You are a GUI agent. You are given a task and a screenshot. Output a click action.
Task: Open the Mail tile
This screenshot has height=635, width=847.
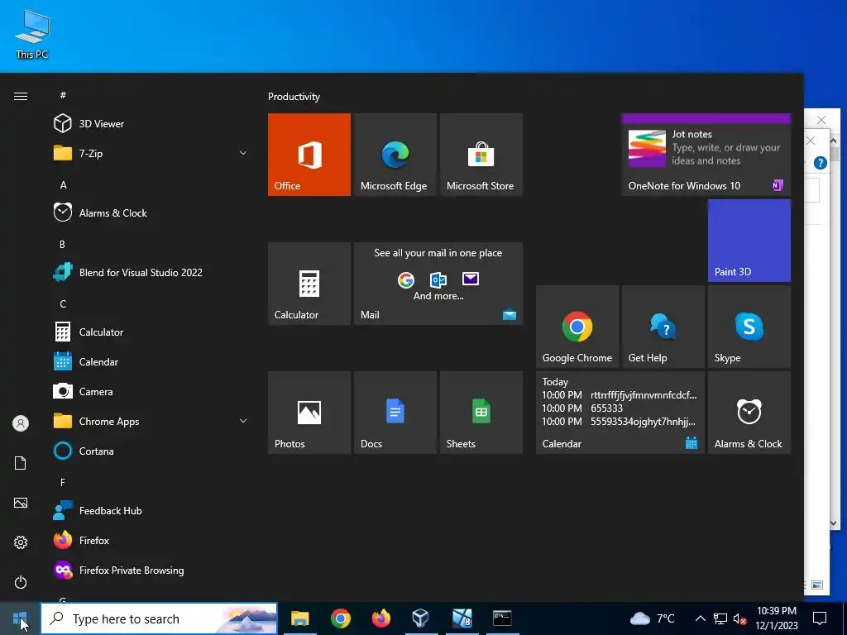pyautogui.click(x=438, y=284)
